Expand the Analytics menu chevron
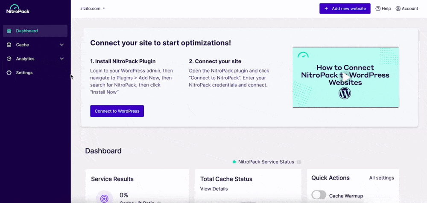This screenshot has width=427, height=203. point(62,59)
